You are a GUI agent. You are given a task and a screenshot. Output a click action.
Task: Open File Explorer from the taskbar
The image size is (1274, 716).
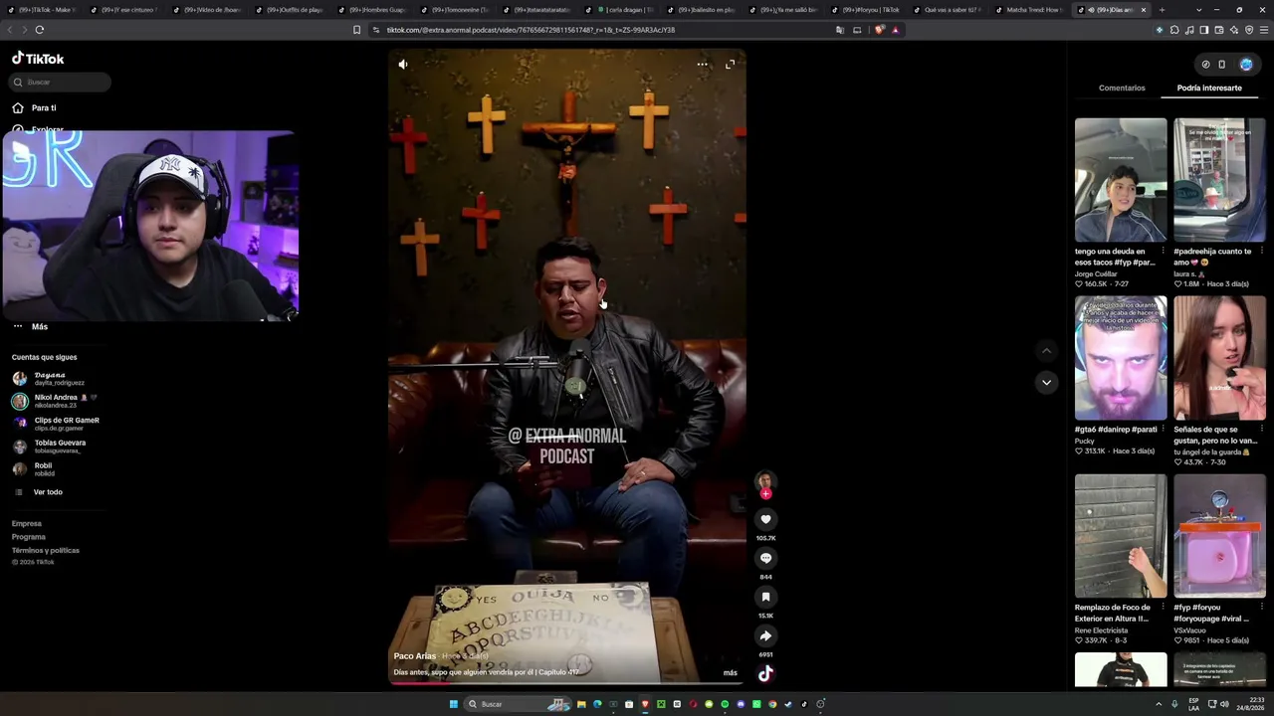pos(581,704)
